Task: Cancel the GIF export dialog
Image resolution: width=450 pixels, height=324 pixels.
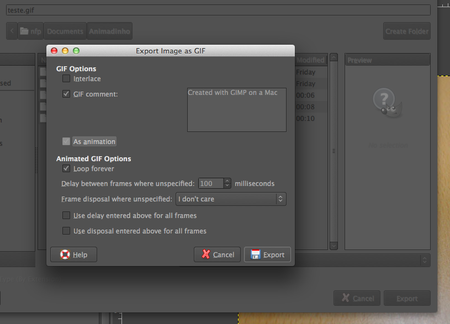Action: tap(217, 254)
